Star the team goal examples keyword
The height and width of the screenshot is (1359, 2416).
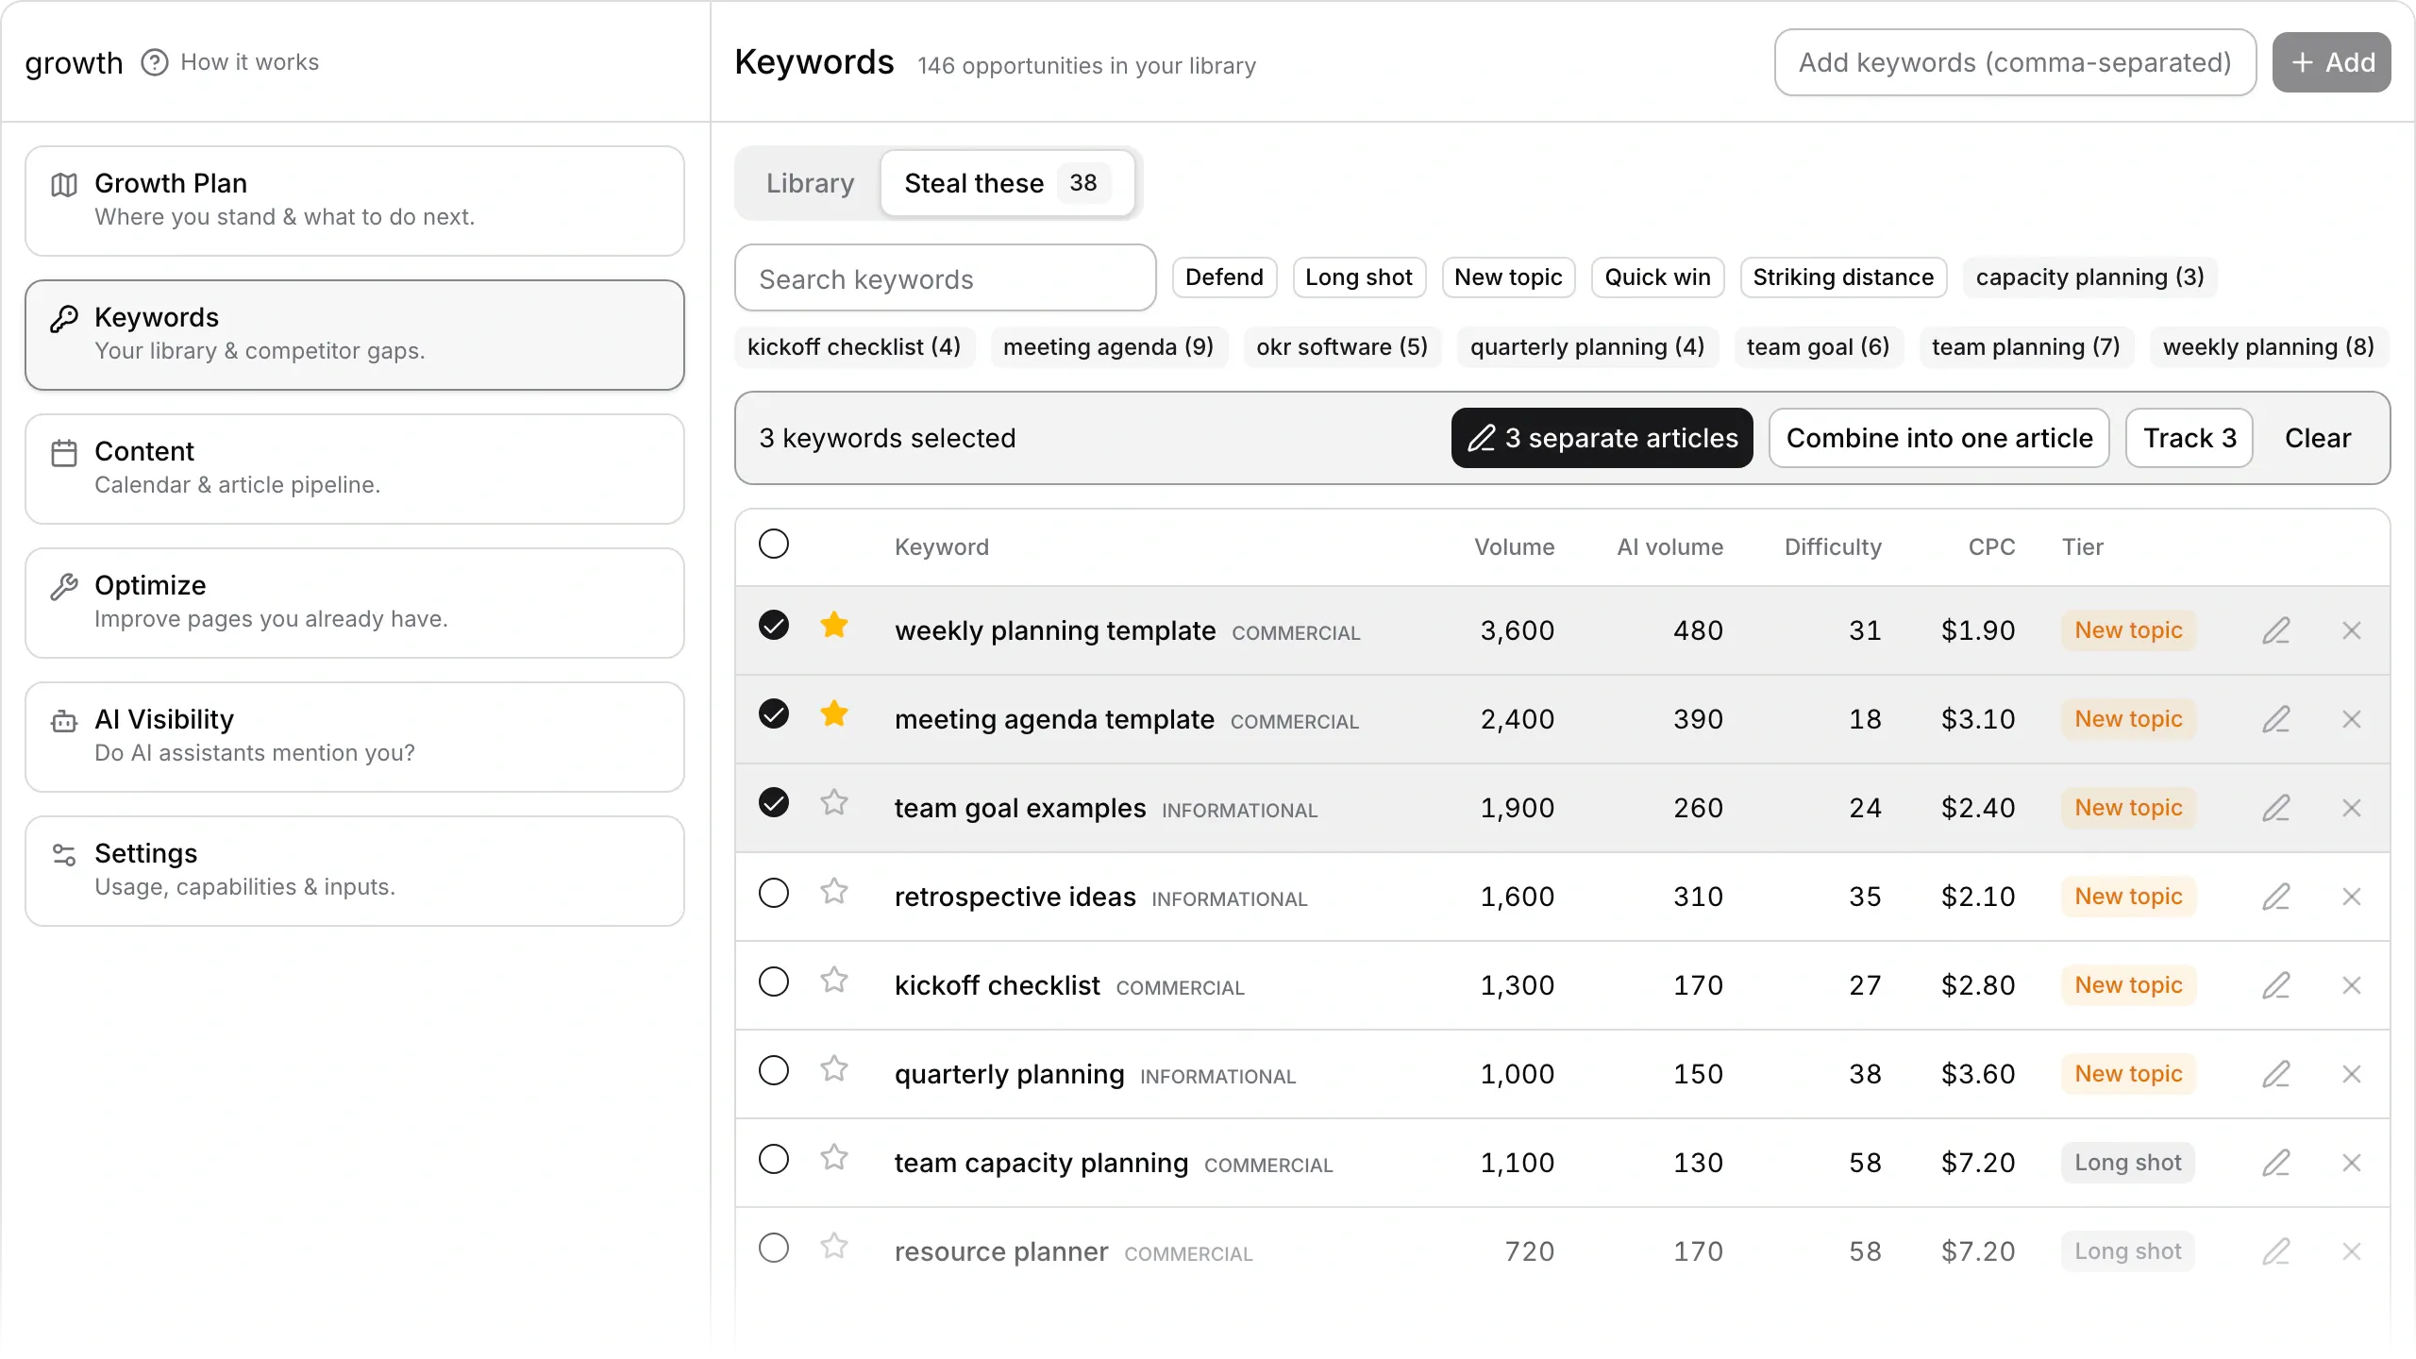coord(834,803)
